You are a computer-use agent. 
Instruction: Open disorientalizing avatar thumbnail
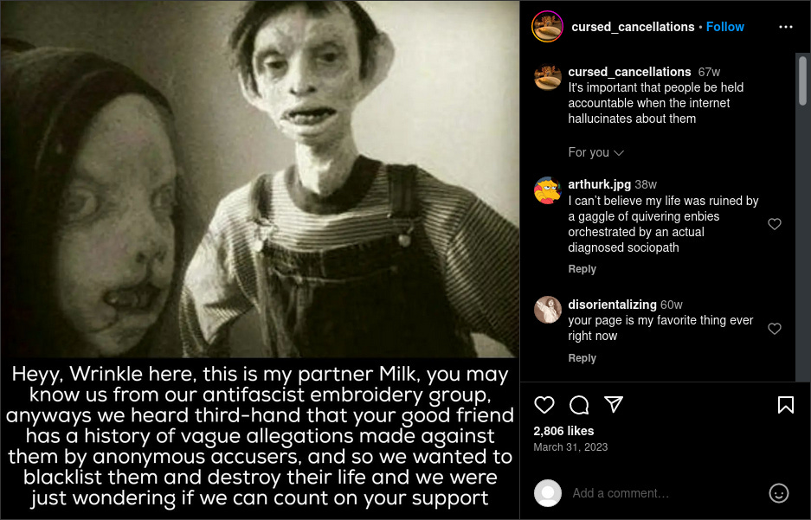(x=548, y=310)
